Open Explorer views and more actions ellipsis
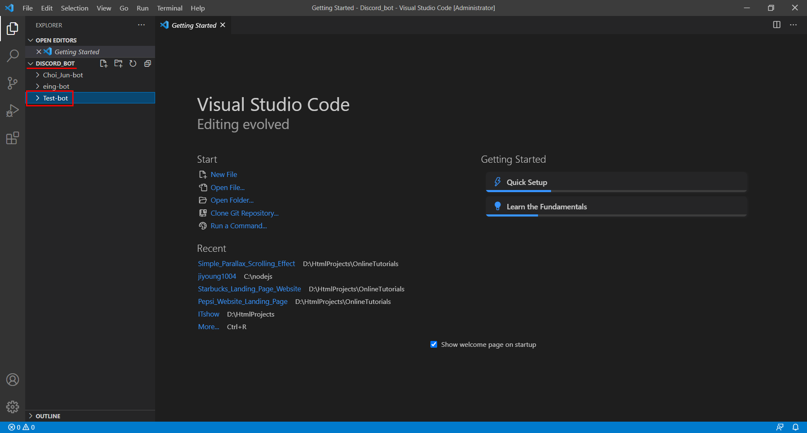 (x=141, y=25)
